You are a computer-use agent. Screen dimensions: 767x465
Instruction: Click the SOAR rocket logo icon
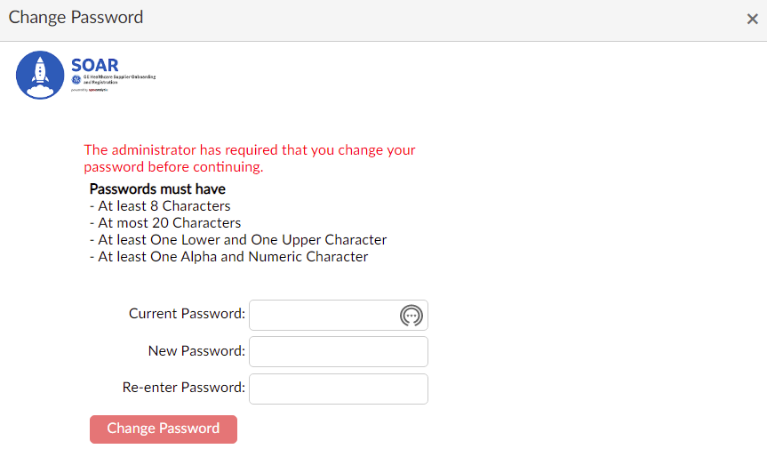point(40,75)
